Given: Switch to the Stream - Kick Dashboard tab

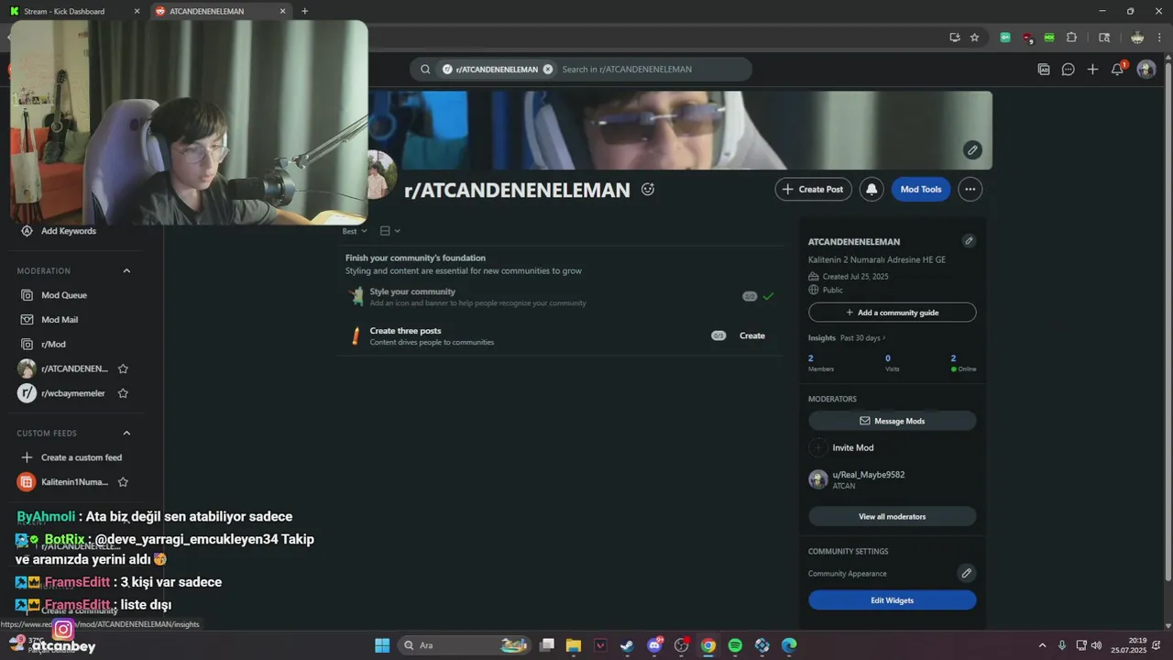Looking at the screenshot, I should [x=75, y=11].
